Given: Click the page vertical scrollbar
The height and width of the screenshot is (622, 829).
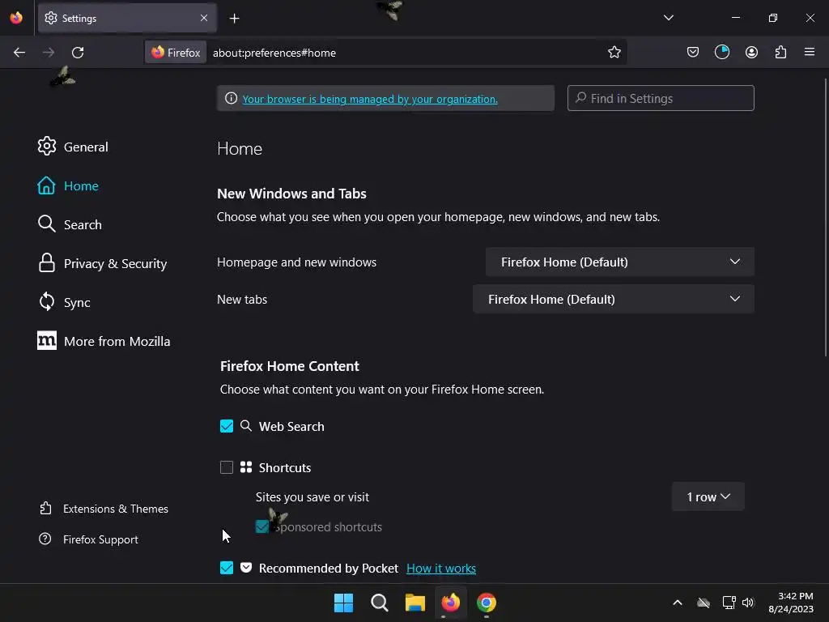Looking at the screenshot, I should tap(826, 217).
